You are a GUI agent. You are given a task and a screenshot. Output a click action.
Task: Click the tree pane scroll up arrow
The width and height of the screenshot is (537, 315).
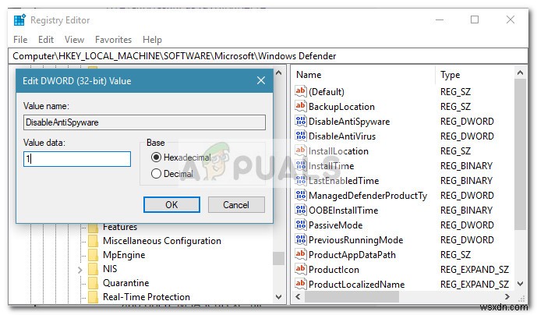click(x=279, y=73)
